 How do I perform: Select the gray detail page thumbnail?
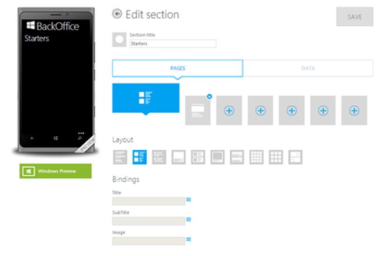point(198,110)
